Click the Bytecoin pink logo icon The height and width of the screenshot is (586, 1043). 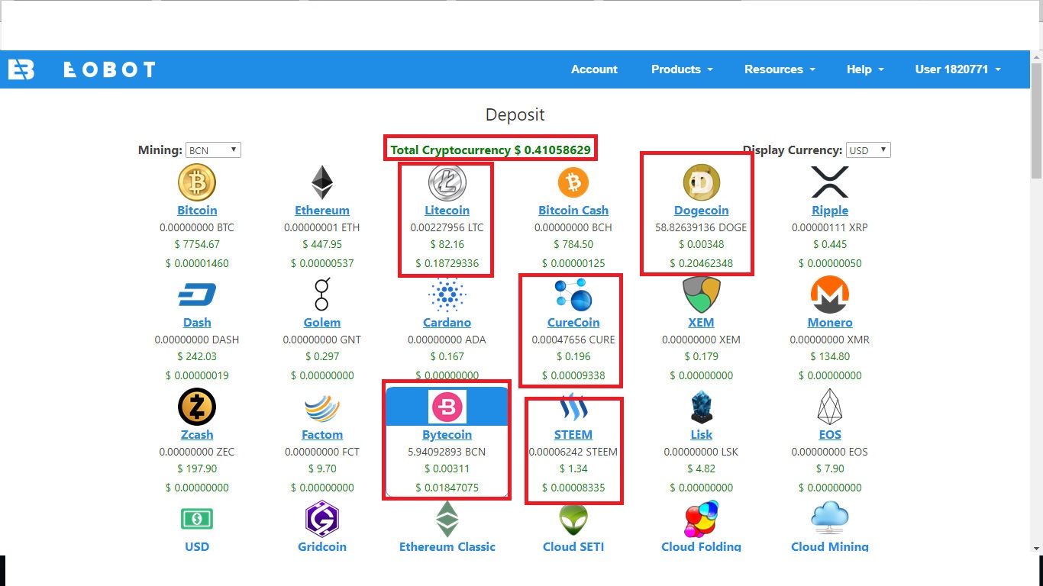pyautogui.click(x=447, y=407)
